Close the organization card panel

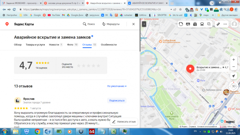[x=133, y=24]
